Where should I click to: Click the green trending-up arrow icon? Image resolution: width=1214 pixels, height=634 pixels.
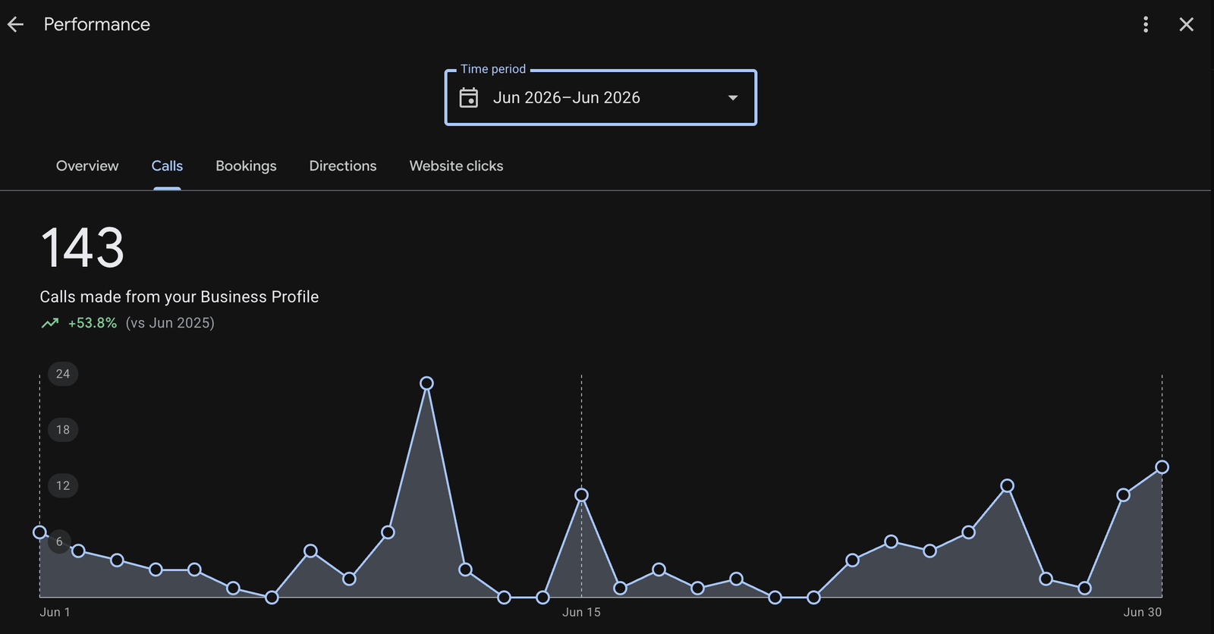click(x=50, y=323)
